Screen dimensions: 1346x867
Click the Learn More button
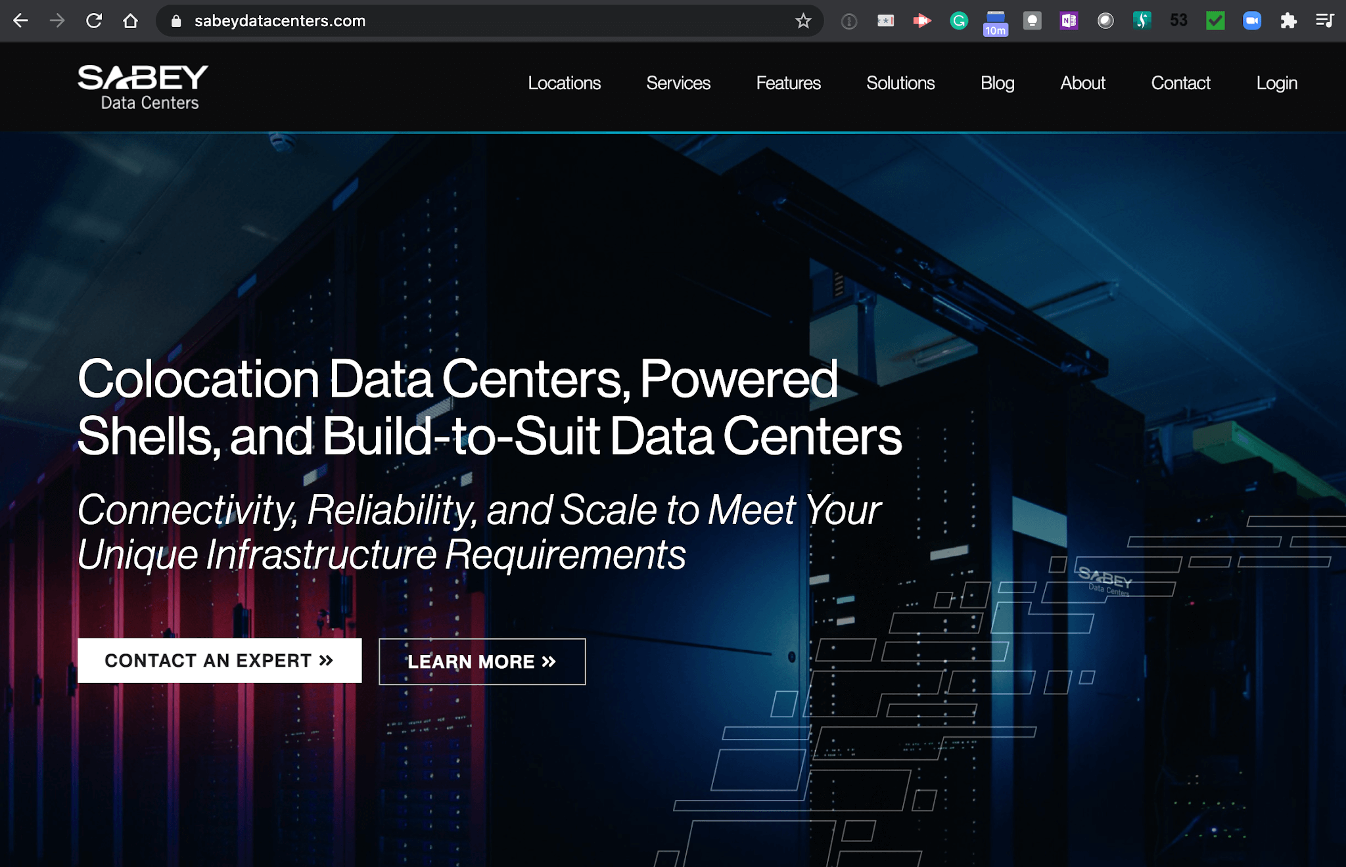tap(482, 661)
